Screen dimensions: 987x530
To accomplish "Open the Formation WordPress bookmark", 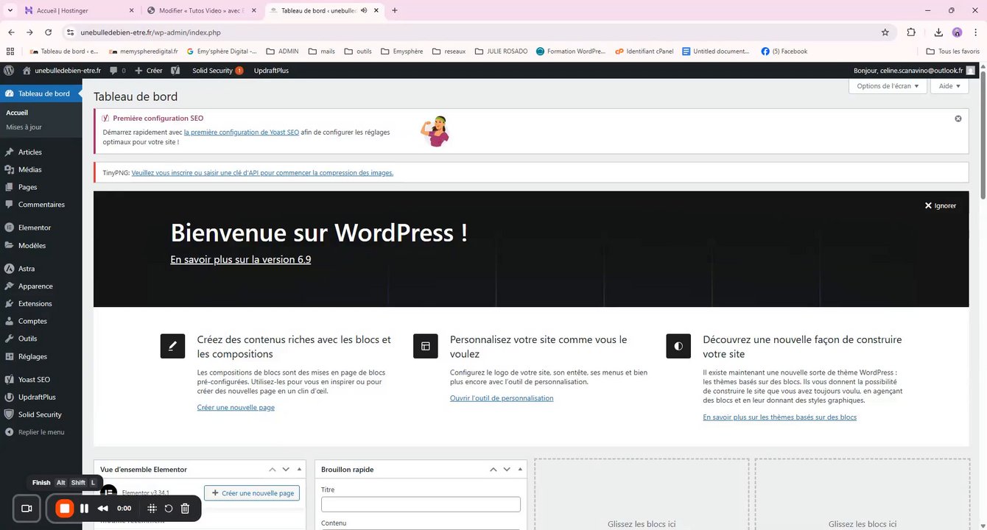I will (571, 52).
